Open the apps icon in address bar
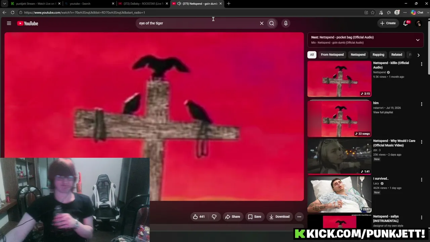The image size is (430, 242). coord(366,12)
